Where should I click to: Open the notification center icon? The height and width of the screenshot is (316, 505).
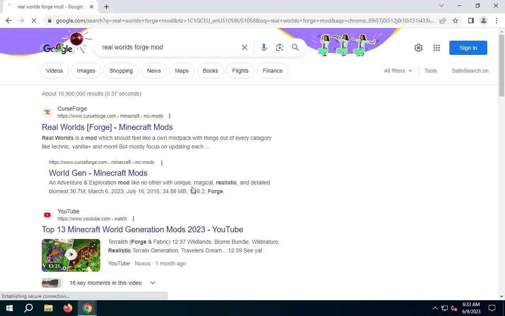[492, 308]
